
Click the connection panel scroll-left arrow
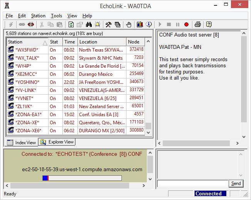pos(7,185)
